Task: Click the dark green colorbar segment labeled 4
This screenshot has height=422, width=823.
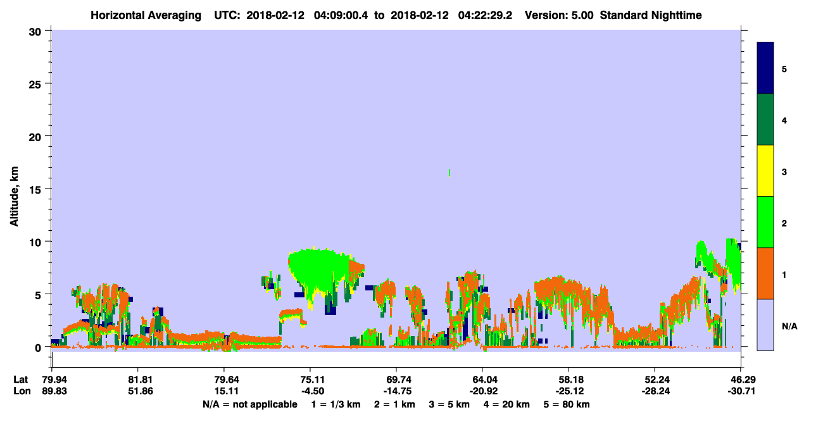Action: pos(765,120)
